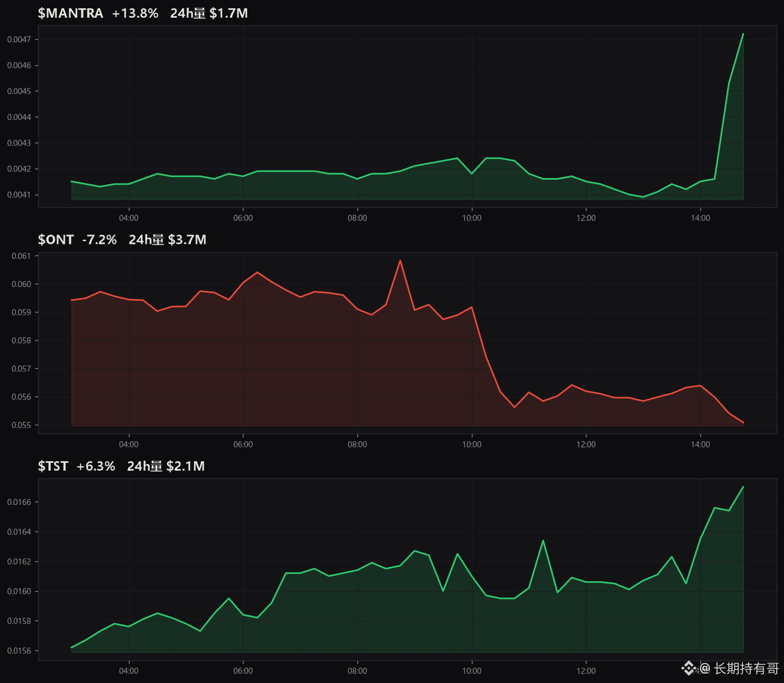Click 08:00 on the $MANTRA time axis
Viewport: 784px width, 683px height.
pyautogui.click(x=357, y=218)
